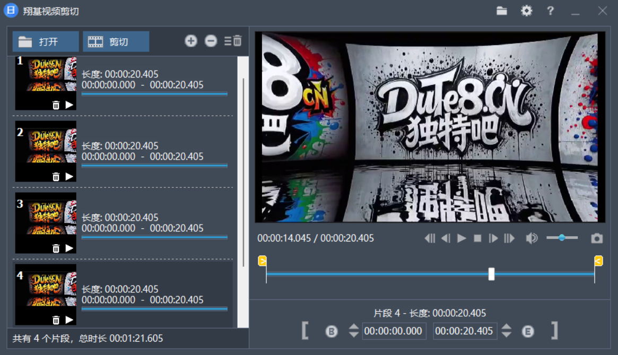
Task: Add a new segment with plus icon
Action: [191, 41]
